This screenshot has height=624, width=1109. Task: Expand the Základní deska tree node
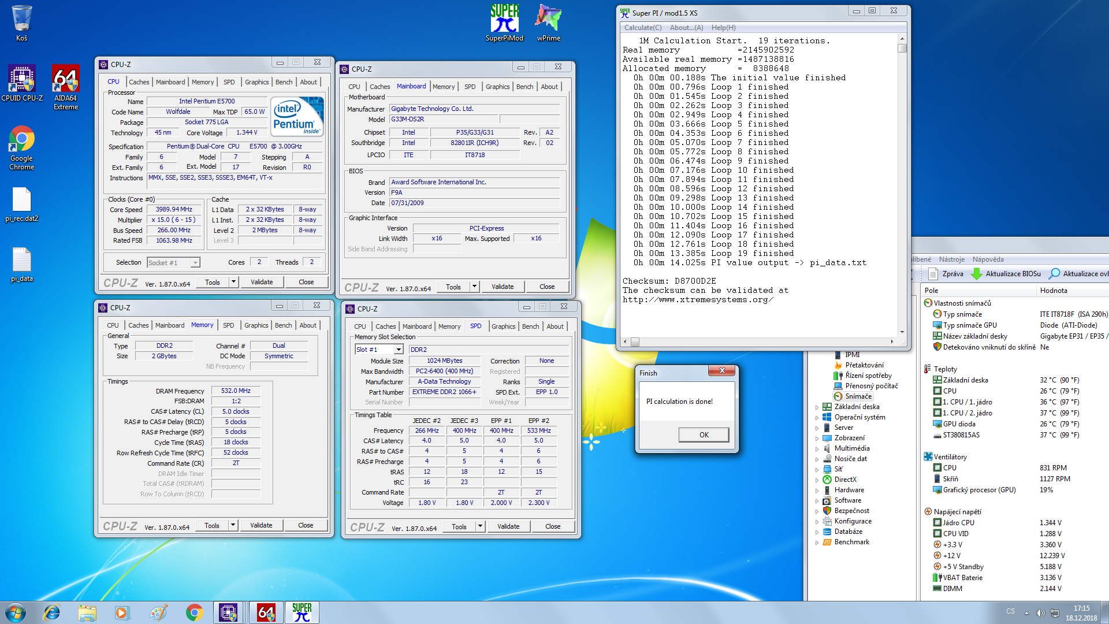point(817,407)
